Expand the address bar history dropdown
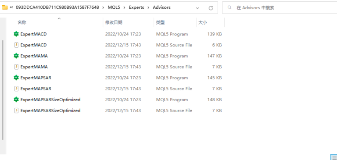This screenshot has width=337, height=160. point(197,8)
